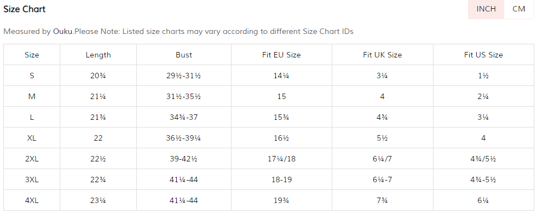Click the Size column header
The image size is (537, 220).
pyautogui.click(x=32, y=55)
